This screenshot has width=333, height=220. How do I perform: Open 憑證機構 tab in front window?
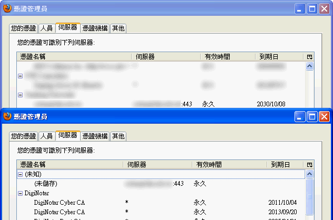(x=95, y=136)
